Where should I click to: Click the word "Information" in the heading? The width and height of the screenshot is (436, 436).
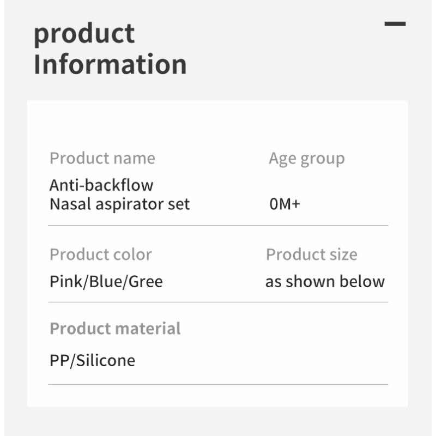pos(110,64)
